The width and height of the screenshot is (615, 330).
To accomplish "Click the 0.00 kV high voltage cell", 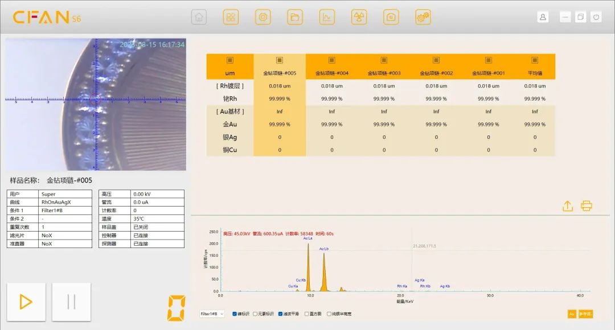I will tap(157, 194).
